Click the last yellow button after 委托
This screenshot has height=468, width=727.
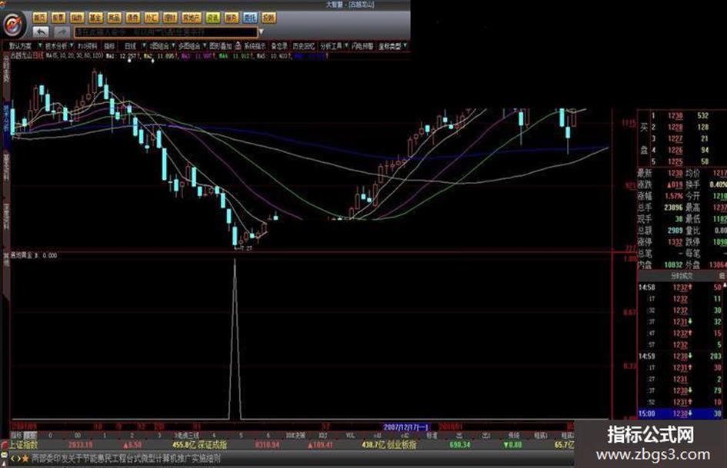[268, 18]
